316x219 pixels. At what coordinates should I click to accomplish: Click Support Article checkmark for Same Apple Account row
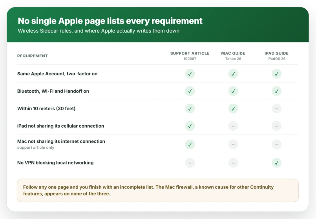tap(190, 74)
